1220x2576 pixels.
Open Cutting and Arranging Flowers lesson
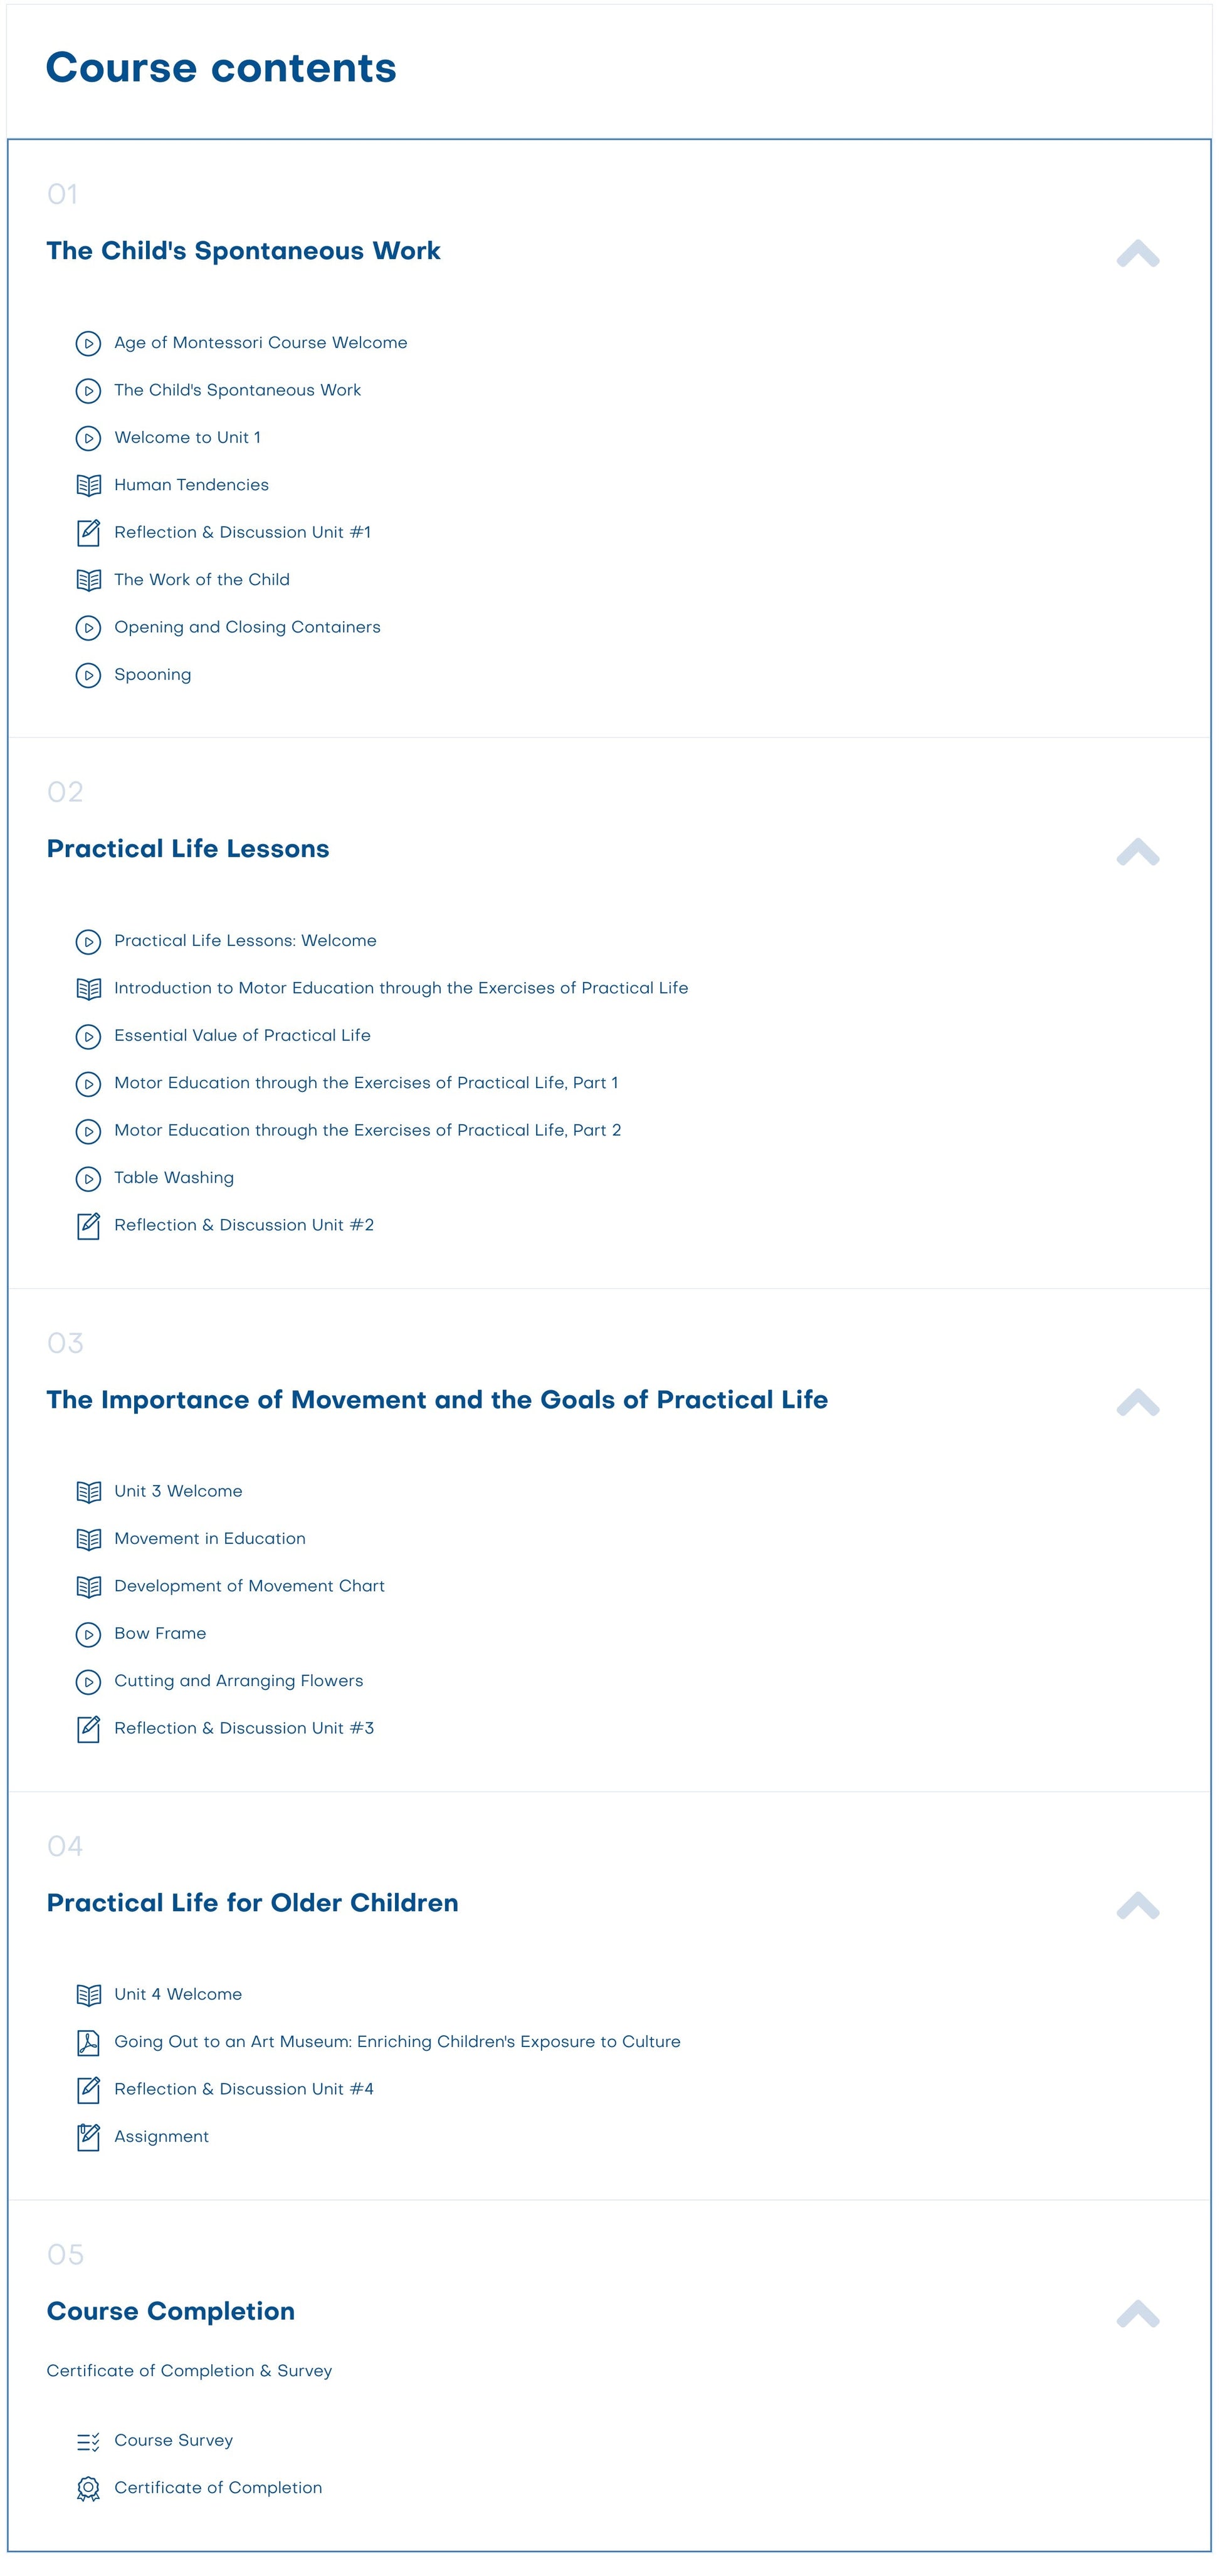coord(238,1681)
